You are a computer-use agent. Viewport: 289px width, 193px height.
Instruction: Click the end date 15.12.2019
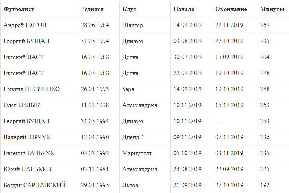click(x=229, y=105)
